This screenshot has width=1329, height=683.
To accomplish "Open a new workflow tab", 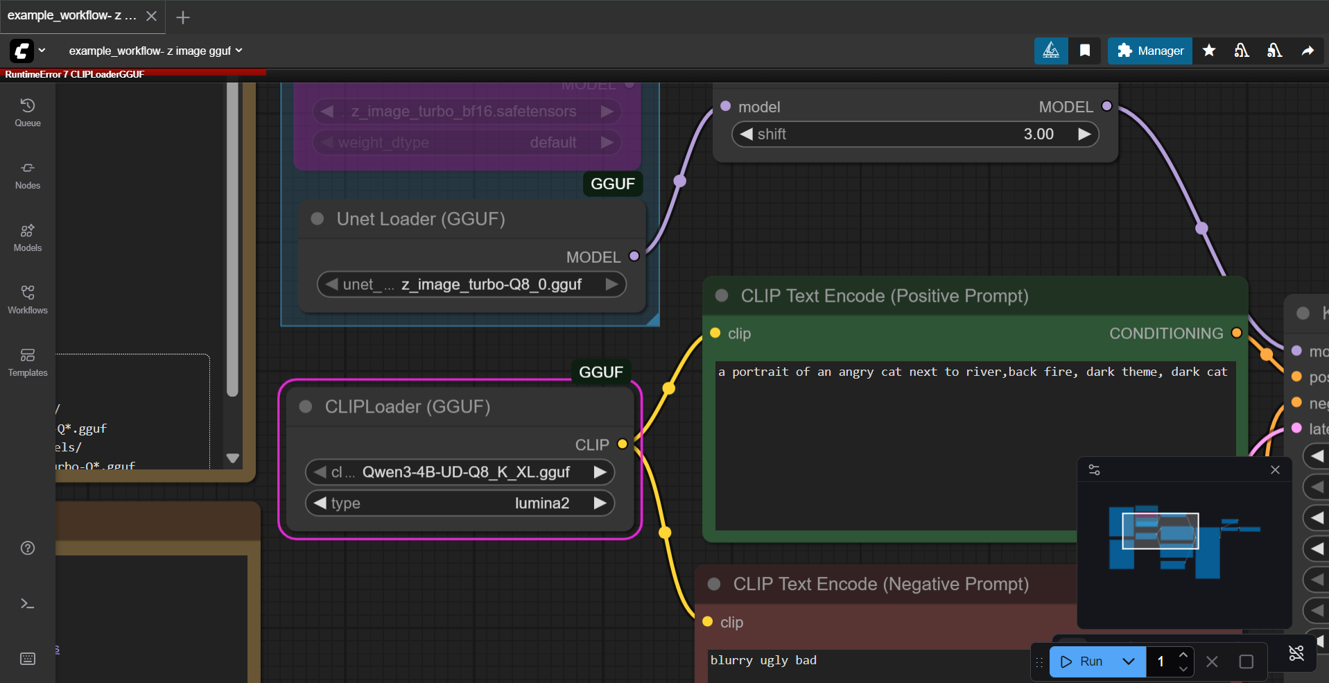I will coord(183,17).
